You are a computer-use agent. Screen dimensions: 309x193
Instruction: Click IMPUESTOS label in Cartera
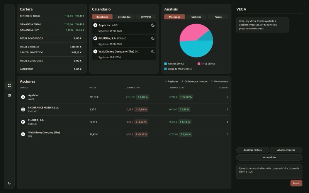click(x=27, y=69)
